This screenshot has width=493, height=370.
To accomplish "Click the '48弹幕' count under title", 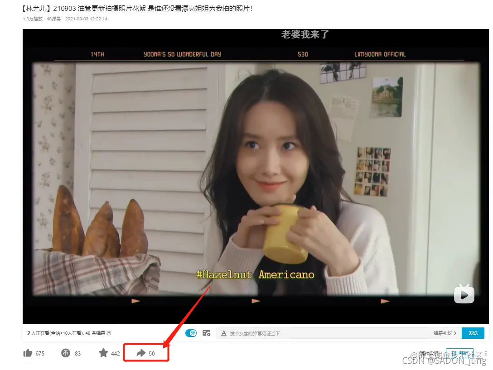I will pos(53,19).
